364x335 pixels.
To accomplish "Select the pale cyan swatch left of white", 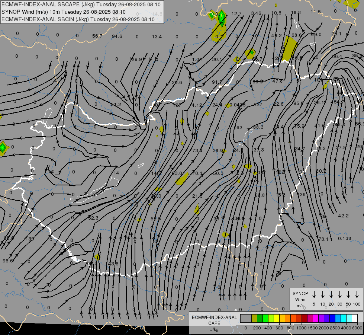I will click(349, 319).
